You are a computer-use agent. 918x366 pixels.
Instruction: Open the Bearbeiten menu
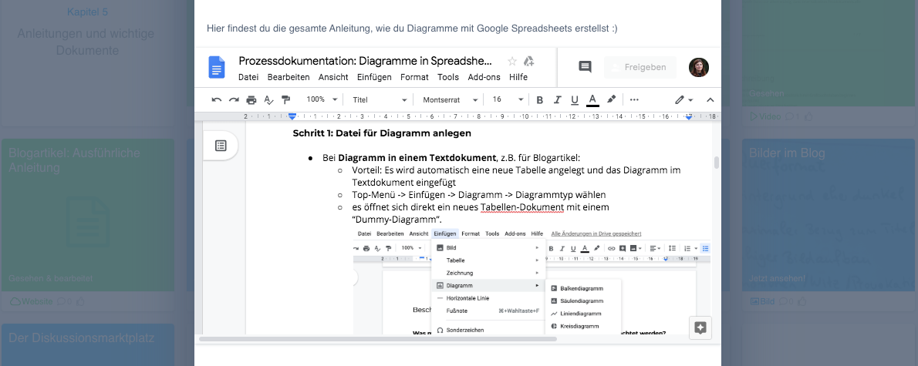(x=289, y=77)
